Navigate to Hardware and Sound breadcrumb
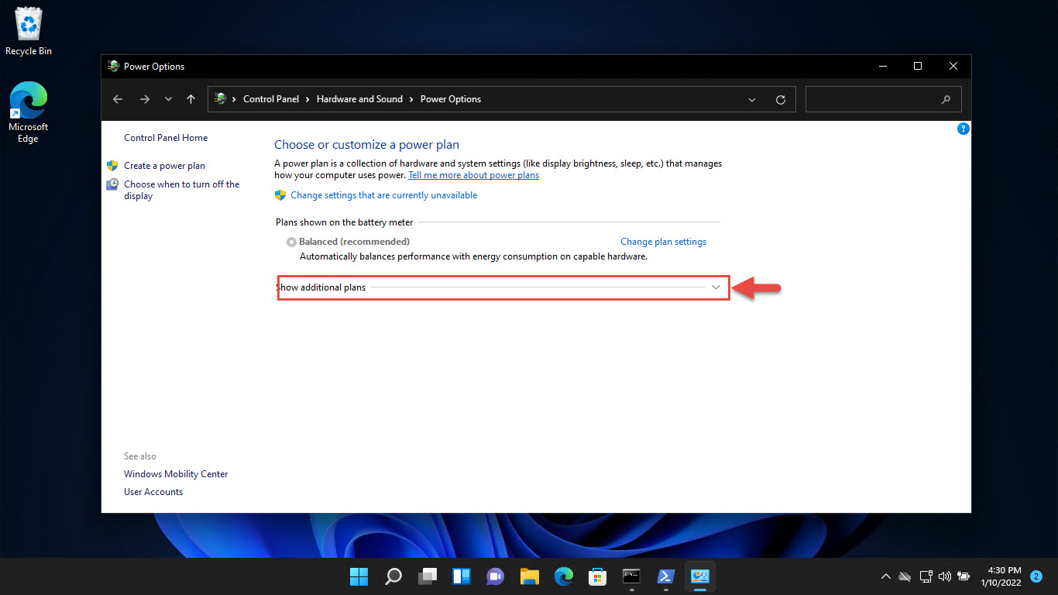The width and height of the screenshot is (1058, 595). (359, 99)
